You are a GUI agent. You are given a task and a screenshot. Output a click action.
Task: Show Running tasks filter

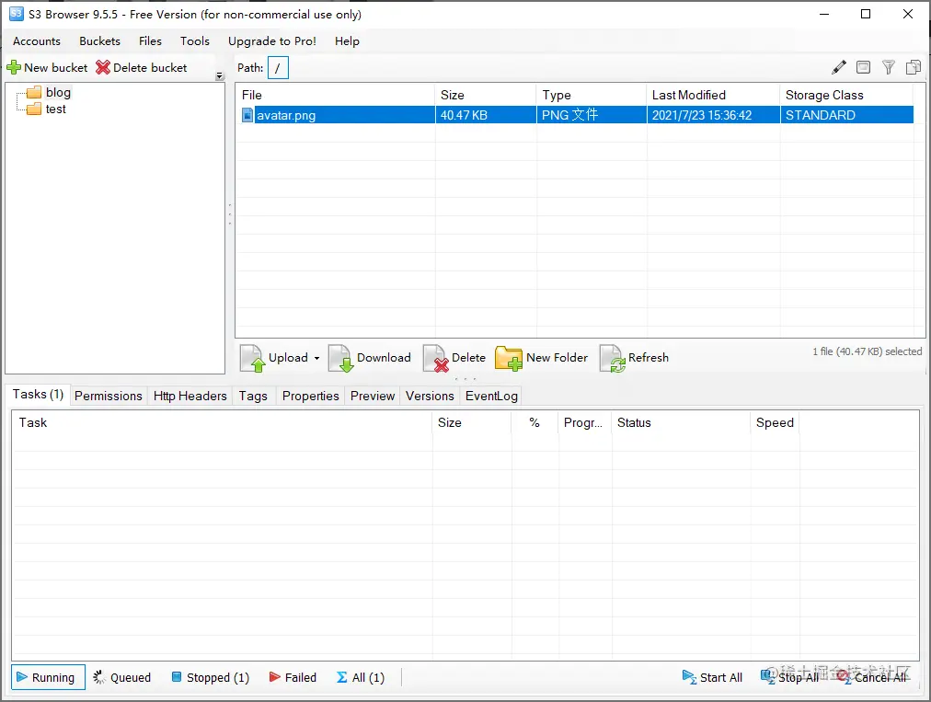[48, 677]
